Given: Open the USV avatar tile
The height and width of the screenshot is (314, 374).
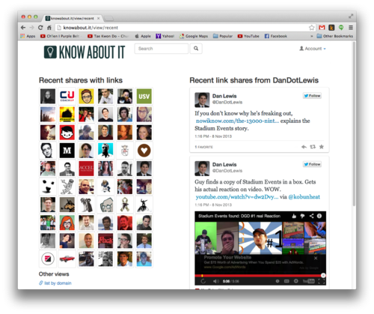Looking at the screenshot, I should click(x=144, y=96).
